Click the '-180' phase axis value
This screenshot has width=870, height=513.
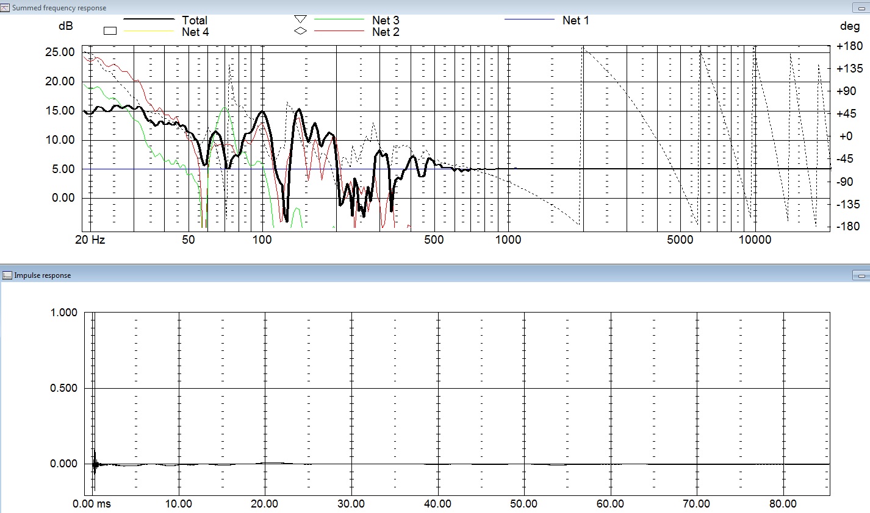pos(850,227)
